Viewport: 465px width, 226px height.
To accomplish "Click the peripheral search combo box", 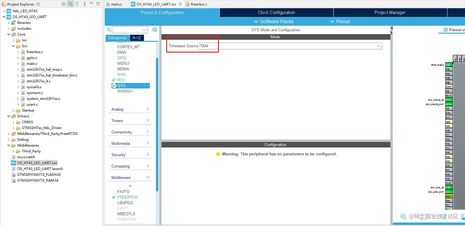I will [x=130, y=30].
